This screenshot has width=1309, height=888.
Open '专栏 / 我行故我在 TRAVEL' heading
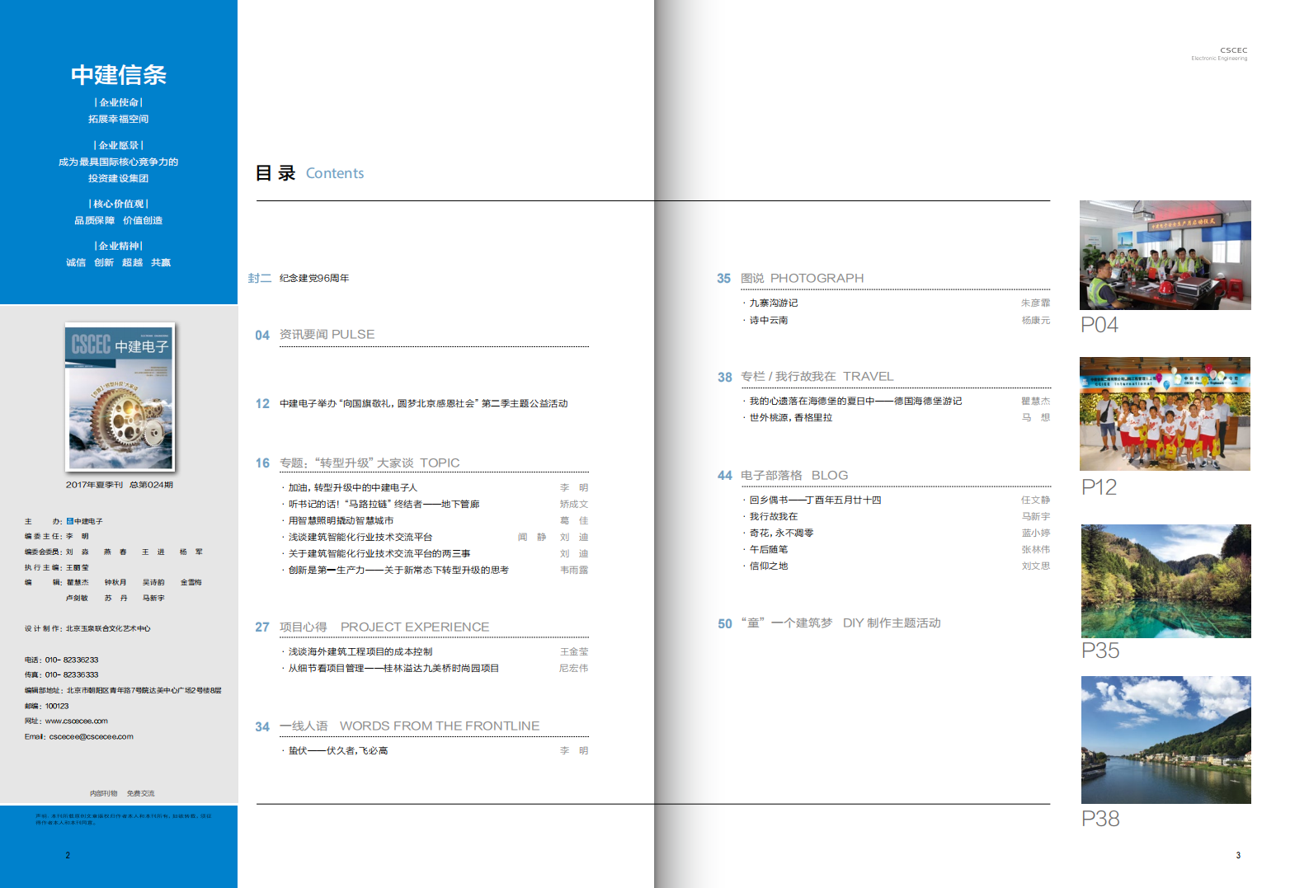[x=817, y=376]
